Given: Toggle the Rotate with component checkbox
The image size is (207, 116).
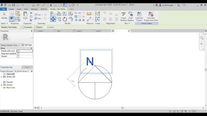Looking at the screenshot, I should (18, 51).
